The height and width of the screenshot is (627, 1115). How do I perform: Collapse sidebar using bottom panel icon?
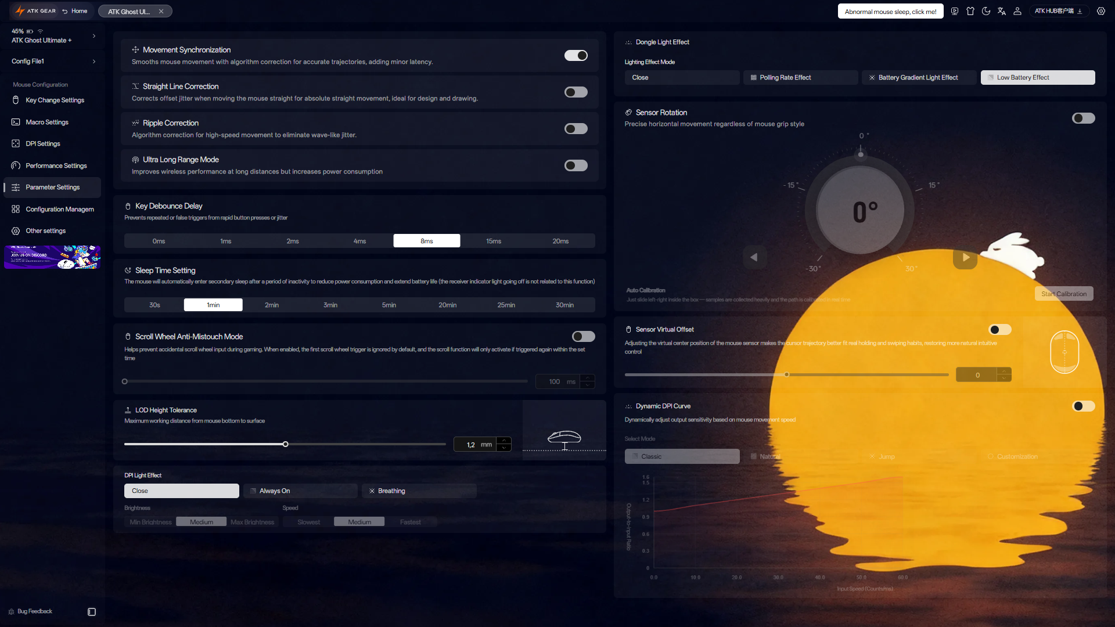pyautogui.click(x=92, y=612)
